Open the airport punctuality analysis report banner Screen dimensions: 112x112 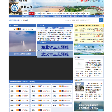point(89,106)
